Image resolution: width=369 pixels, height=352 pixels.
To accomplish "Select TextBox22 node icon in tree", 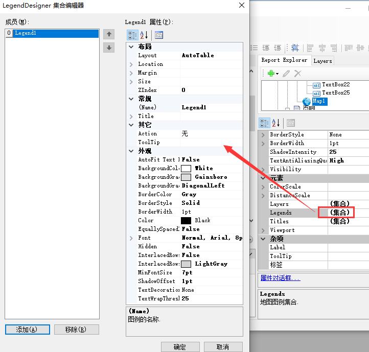I will [x=316, y=85].
